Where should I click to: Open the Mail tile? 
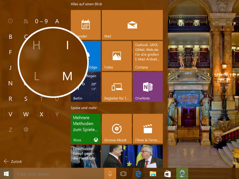(x=132, y=25)
